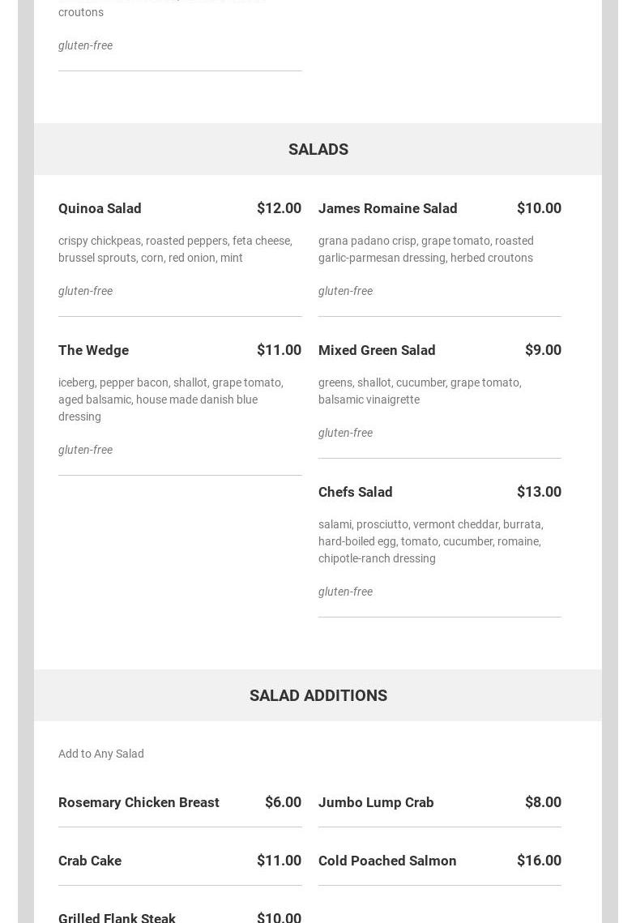The width and height of the screenshot is (636, 923).
Task: Click the Quinoa Salad ingredients description
Action: click(x=175, y=249)
